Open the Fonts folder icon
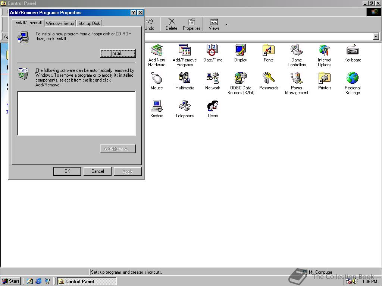The height and width of the screenshot is (286, 382). tap(269, 53)
